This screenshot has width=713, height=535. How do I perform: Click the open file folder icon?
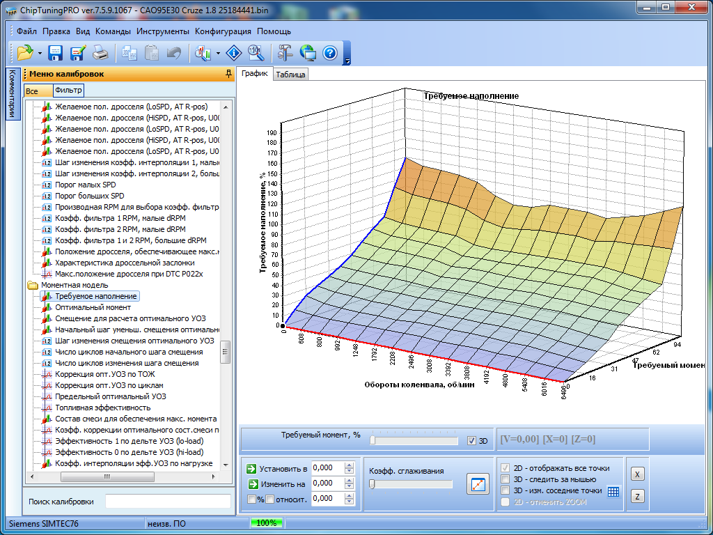coord(25,52)
